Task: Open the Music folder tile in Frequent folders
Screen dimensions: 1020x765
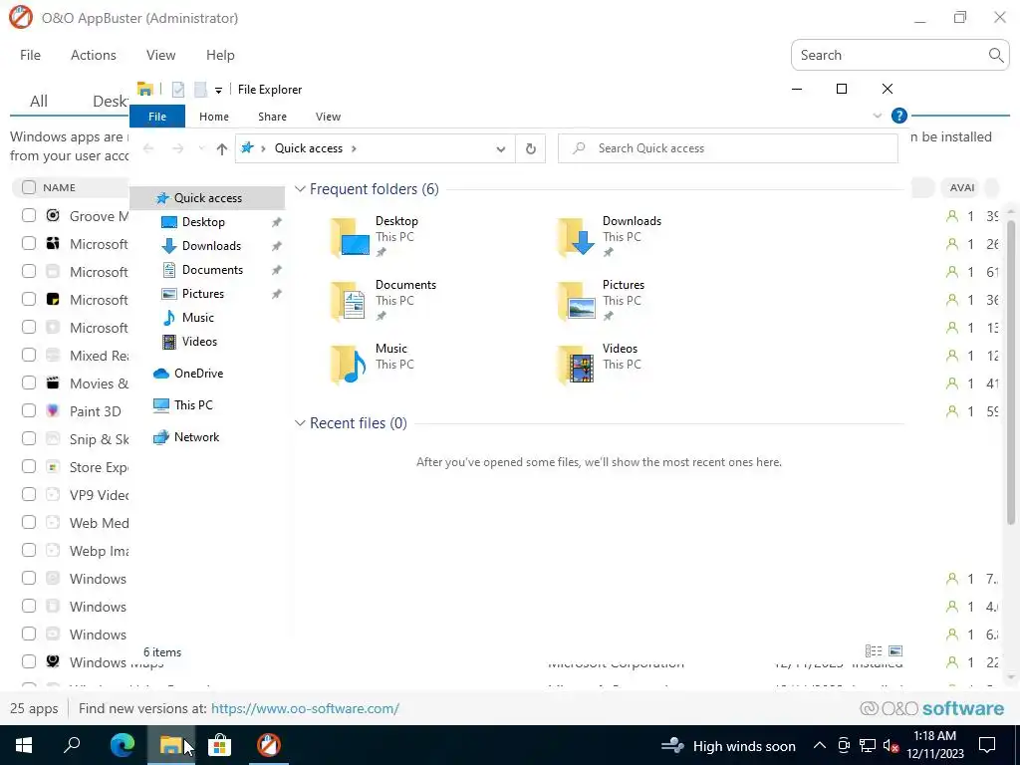Action: click(x=371, y=365)
